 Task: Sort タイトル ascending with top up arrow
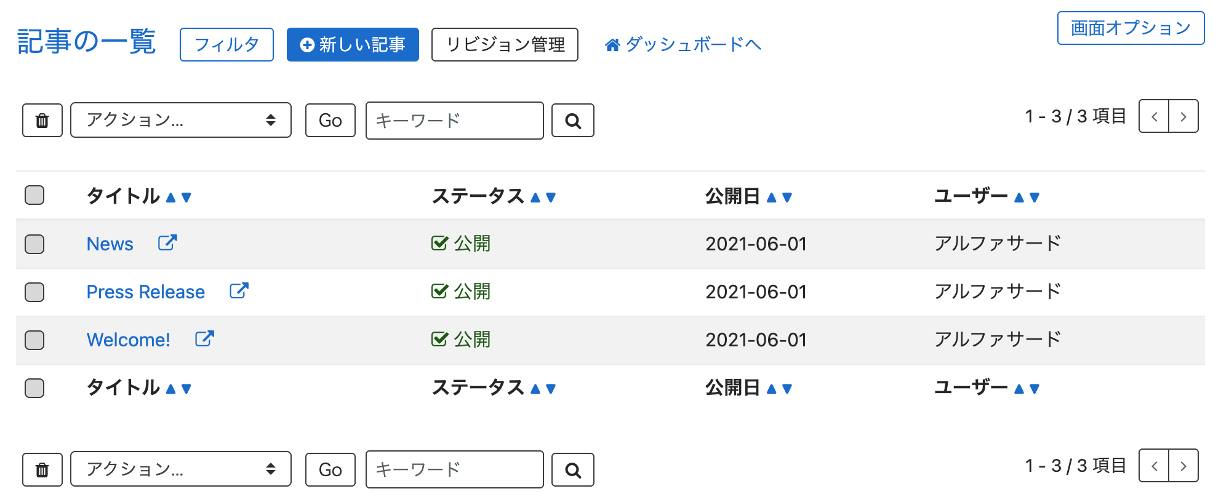(171, 197)
